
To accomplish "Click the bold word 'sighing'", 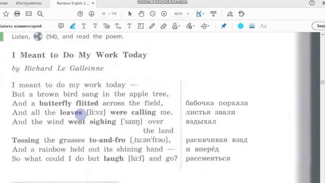I will 103,122.
